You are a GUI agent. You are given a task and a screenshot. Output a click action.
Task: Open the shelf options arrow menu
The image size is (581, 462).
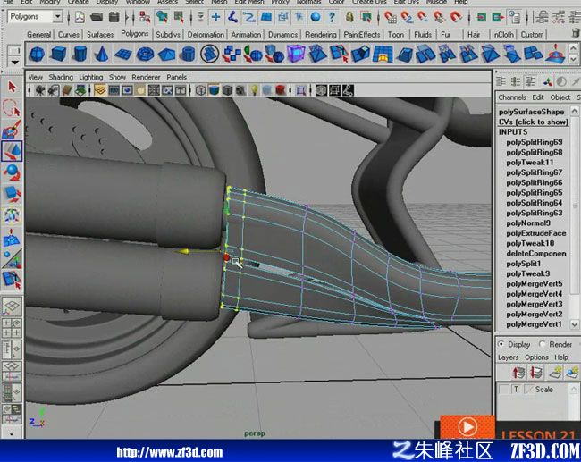(14, 62)
